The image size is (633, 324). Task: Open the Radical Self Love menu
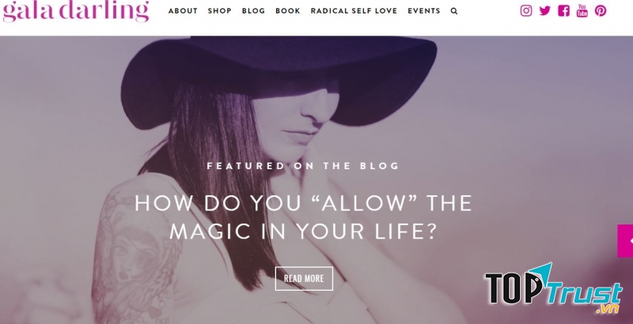pyautogui.click(x=354, y=11)
